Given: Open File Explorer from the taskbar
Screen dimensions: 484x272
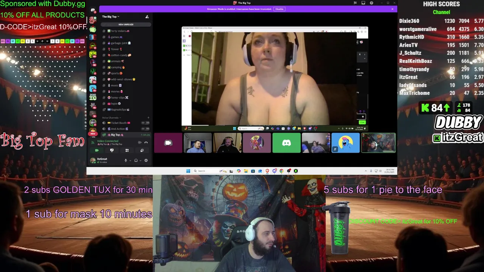Looking at the screenshot, I should [246, 171].
